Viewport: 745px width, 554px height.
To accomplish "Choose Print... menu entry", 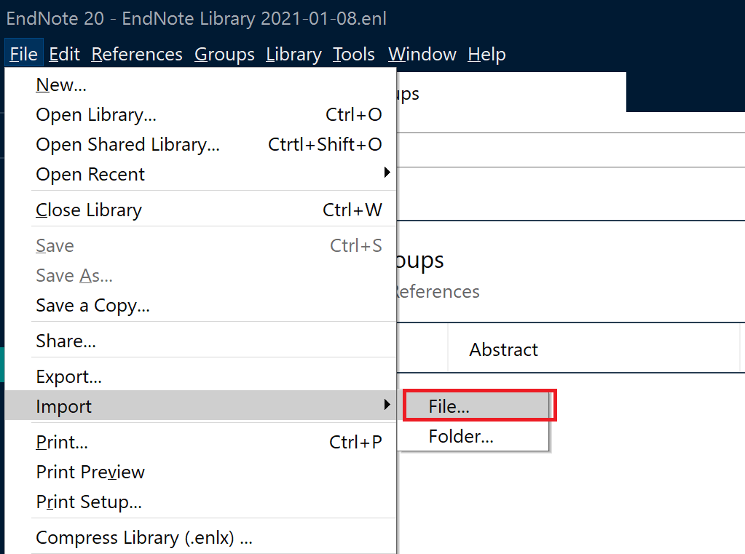I will (x=200, y=442).
